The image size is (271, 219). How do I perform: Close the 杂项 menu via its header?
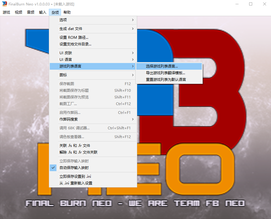pos(55,12)
